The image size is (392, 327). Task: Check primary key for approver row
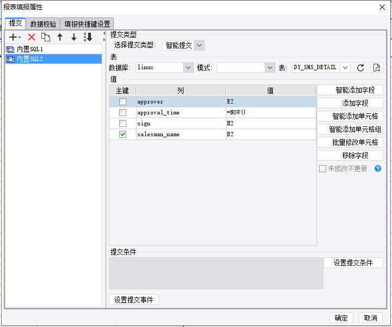[122, 101]
